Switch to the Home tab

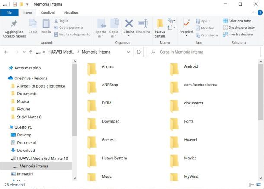(27, 13)
